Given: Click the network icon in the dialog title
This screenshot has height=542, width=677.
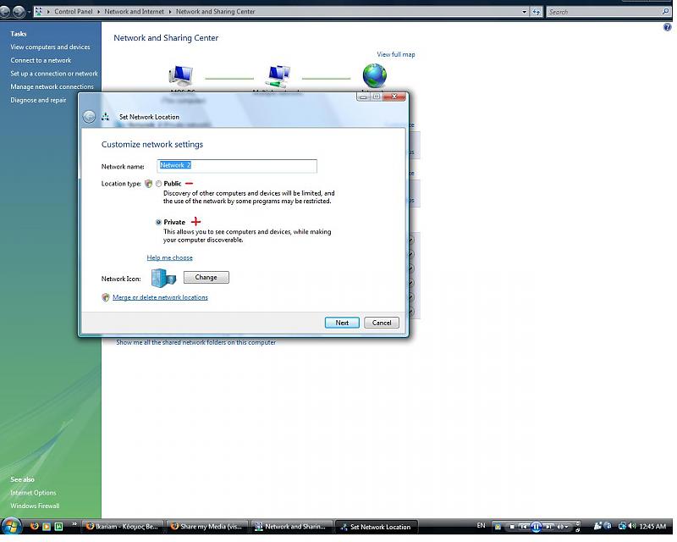Looking at the screenshot, I should (105, 117).
